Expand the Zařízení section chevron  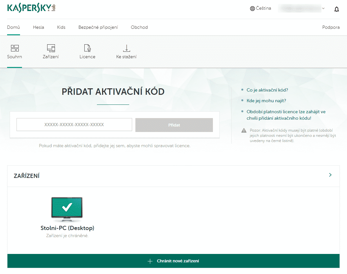330,175
